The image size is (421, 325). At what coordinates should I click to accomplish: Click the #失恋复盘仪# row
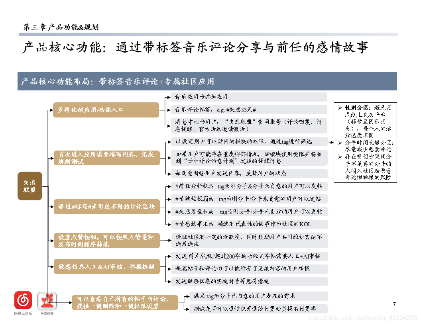249,211
